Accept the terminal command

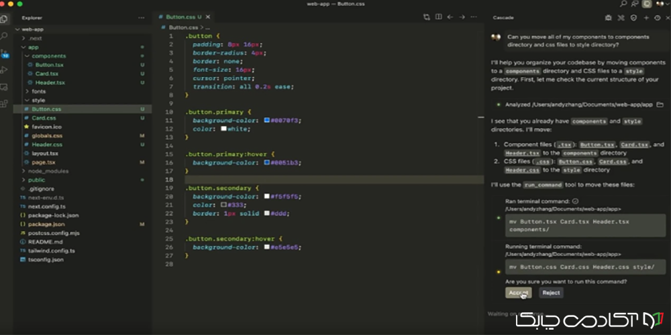click(x=517, y=293)
